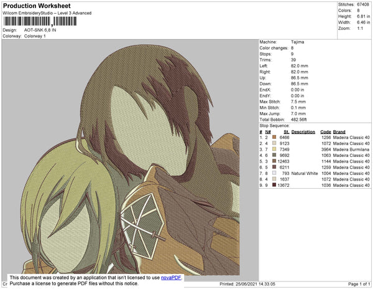
Task: Click stitch count 12463 in stop 5
Action: click(283, 161)
